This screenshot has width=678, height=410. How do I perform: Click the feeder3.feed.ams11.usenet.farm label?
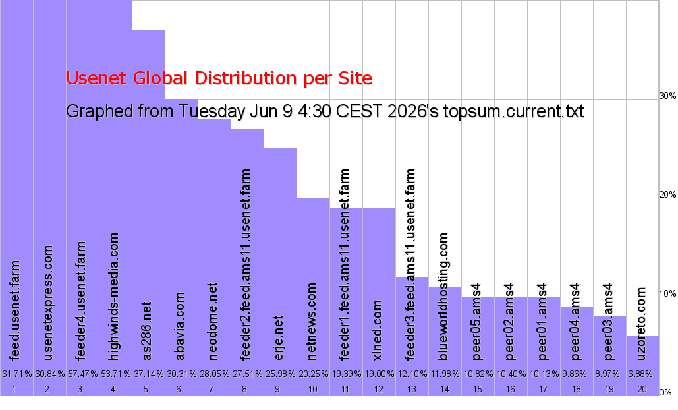tap(410, 264)
